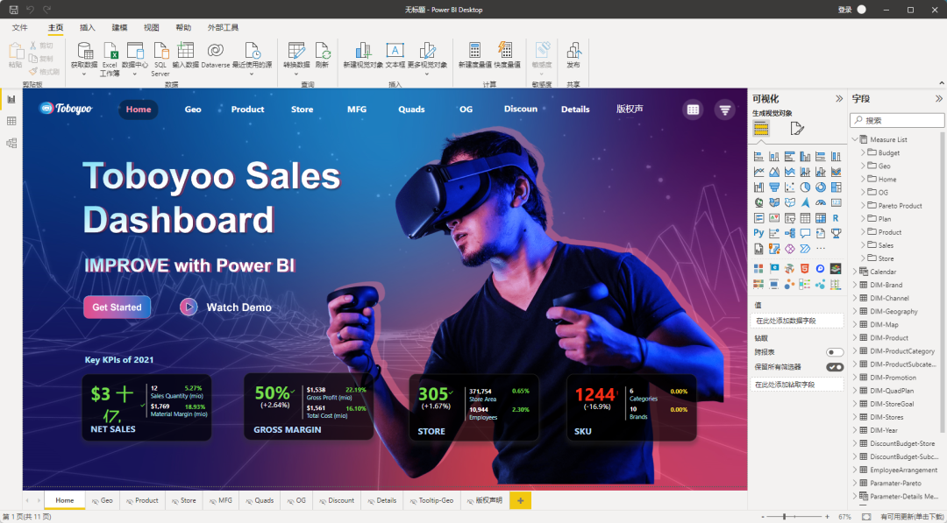Click Sign in (登录) in title bar

coord(844,9)
